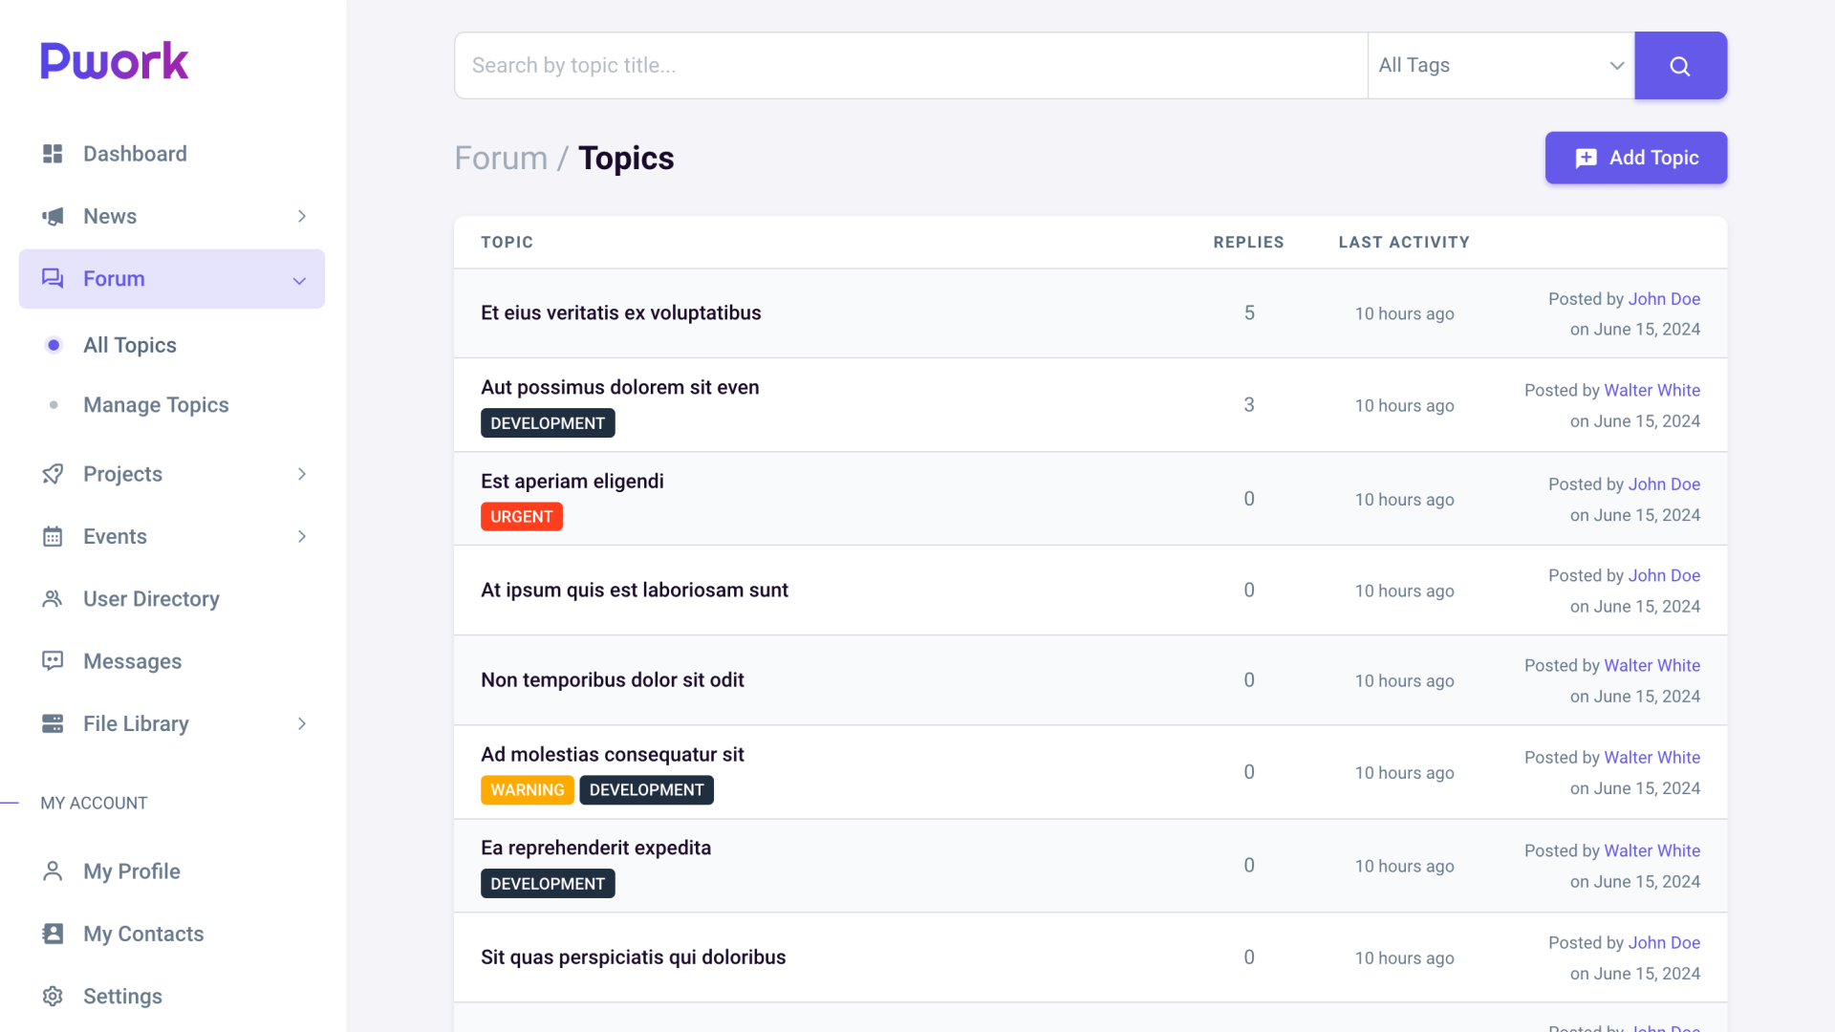Click the Projects rocket icon
This screenshot has height=1032, width=1835.
pos(53,474)
